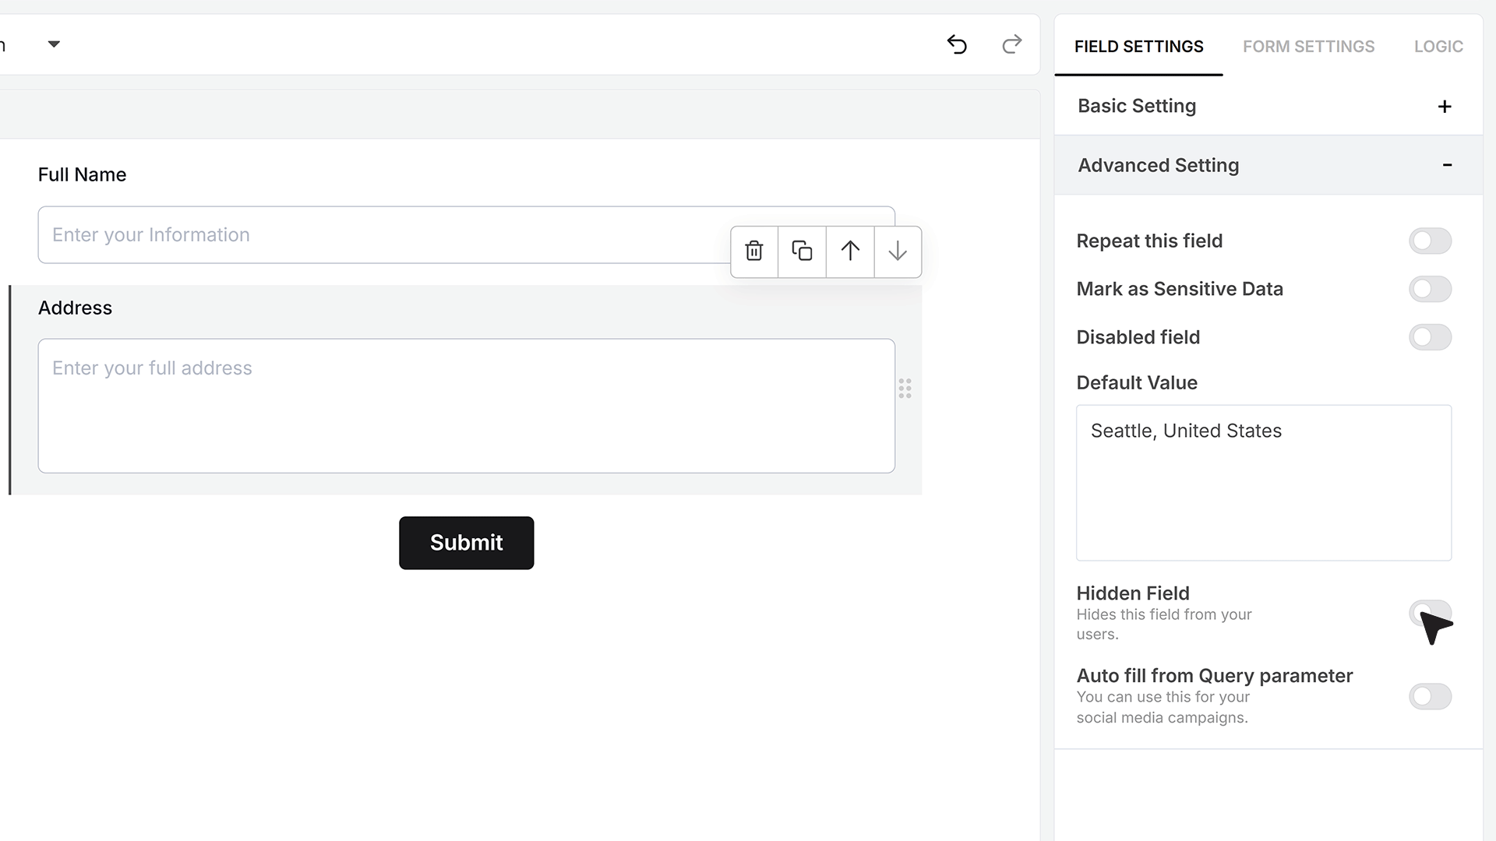Edit the Default Value text box
The image size is (1496, 841).
click(1263, 483)
